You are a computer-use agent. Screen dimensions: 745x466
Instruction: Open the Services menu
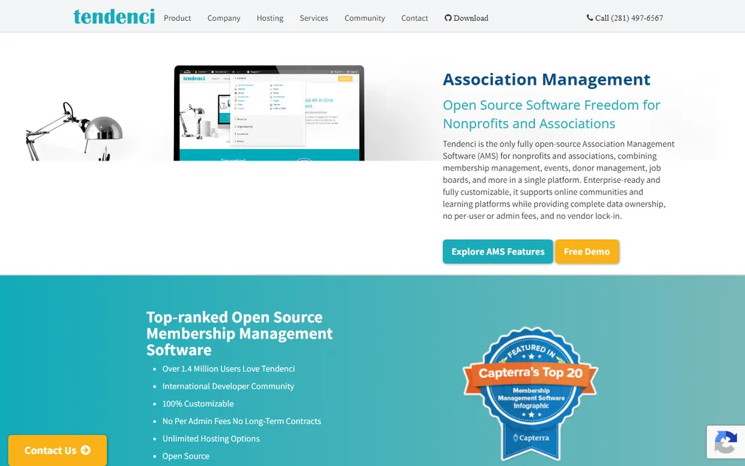coord(314,18)
